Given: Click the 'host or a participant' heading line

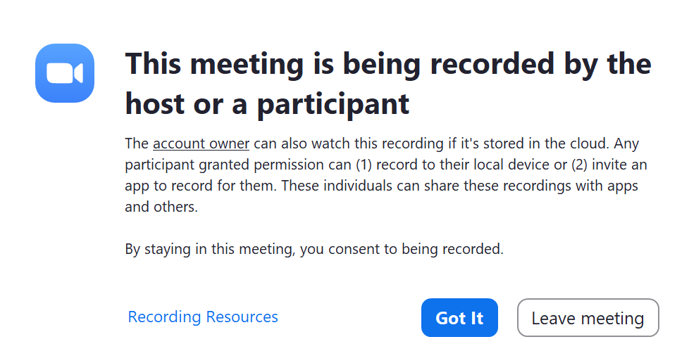Looking at the screenshot, I should [x=267, y=104].
